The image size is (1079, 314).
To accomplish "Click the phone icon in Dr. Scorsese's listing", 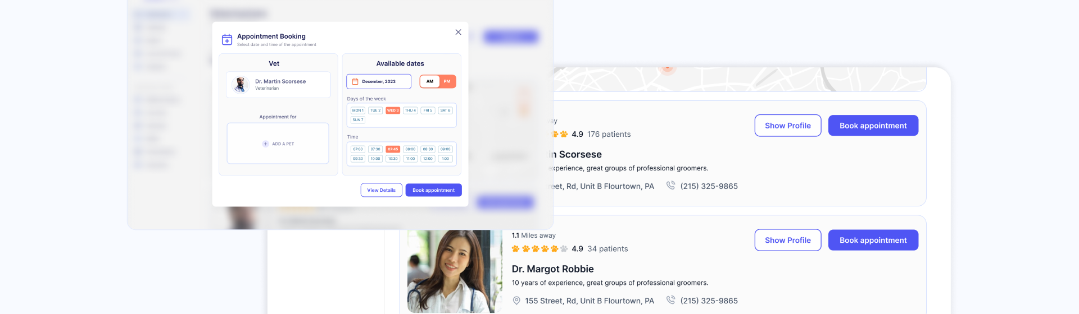I will coord(670,186).
